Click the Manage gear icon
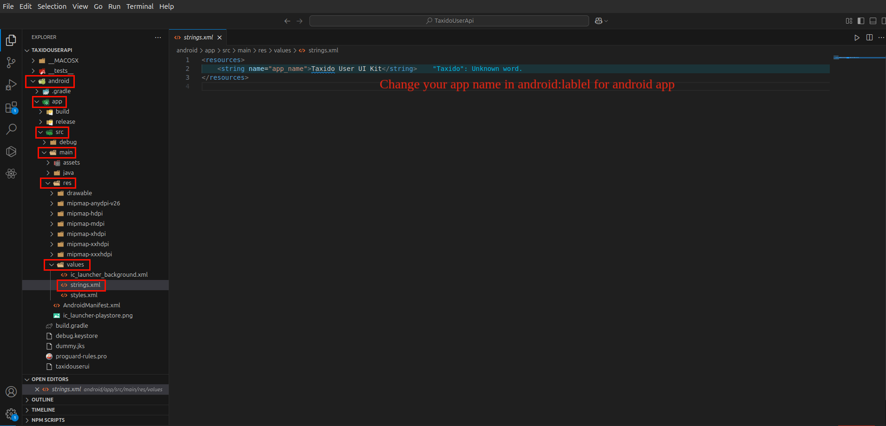This screenshot has height=426, width=886. pyautogui.click(x=11, y=414)
